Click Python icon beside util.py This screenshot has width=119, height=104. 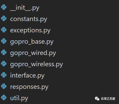click(x=4, y=97)
